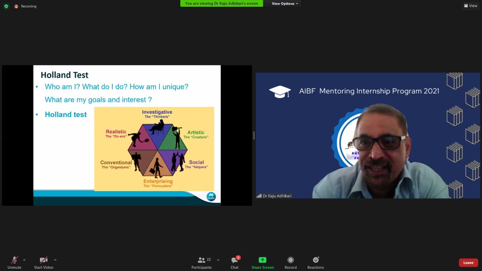The height and width of the screenshot is (271, 482).
Task: Change layout with the View button
Action: (x=471, y=6)
